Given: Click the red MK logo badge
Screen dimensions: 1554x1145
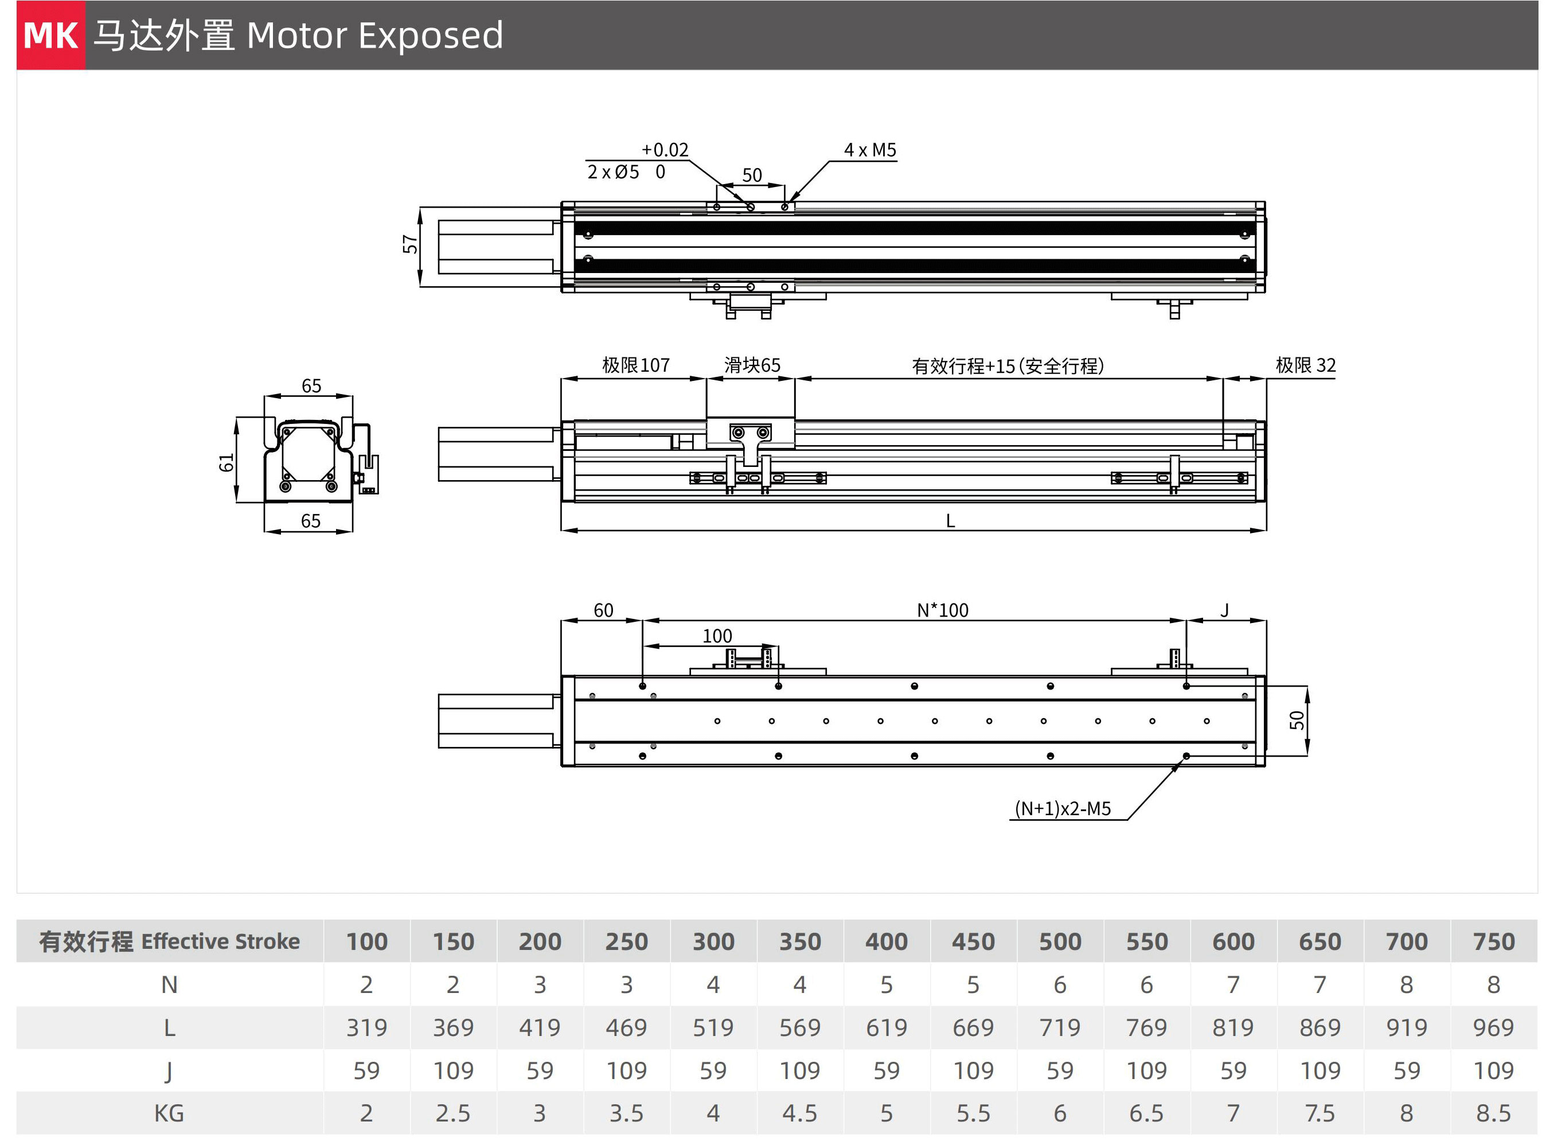Looking at the screenshot, I should point(50,36).
